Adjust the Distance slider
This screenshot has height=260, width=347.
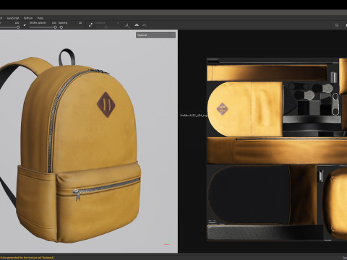point(108,27)
